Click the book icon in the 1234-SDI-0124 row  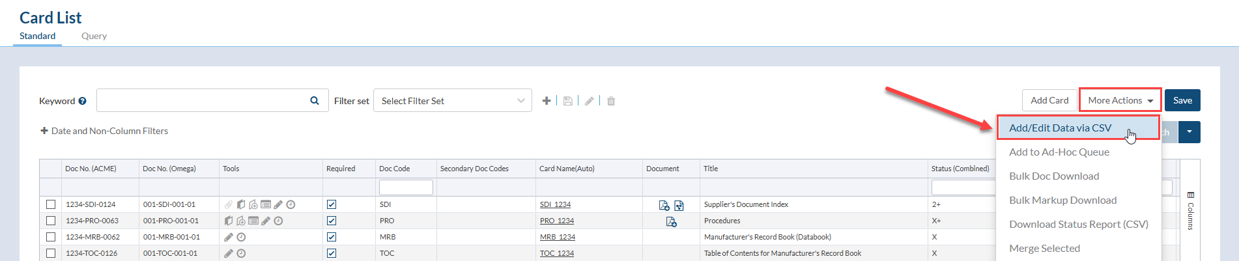(241, 204)
